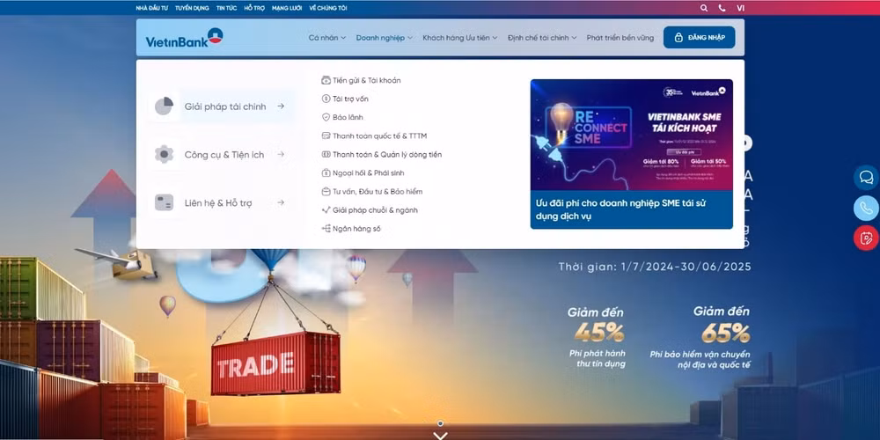Click the gear Công cụ & Tiện ích icon
Image resolution: width=880 pixels, height=440 pixels.
tap(164, 154)
